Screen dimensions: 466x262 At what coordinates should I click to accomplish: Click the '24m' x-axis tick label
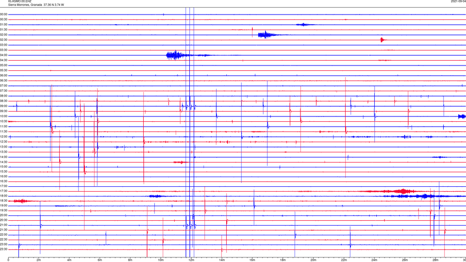(x=374, y=260)
